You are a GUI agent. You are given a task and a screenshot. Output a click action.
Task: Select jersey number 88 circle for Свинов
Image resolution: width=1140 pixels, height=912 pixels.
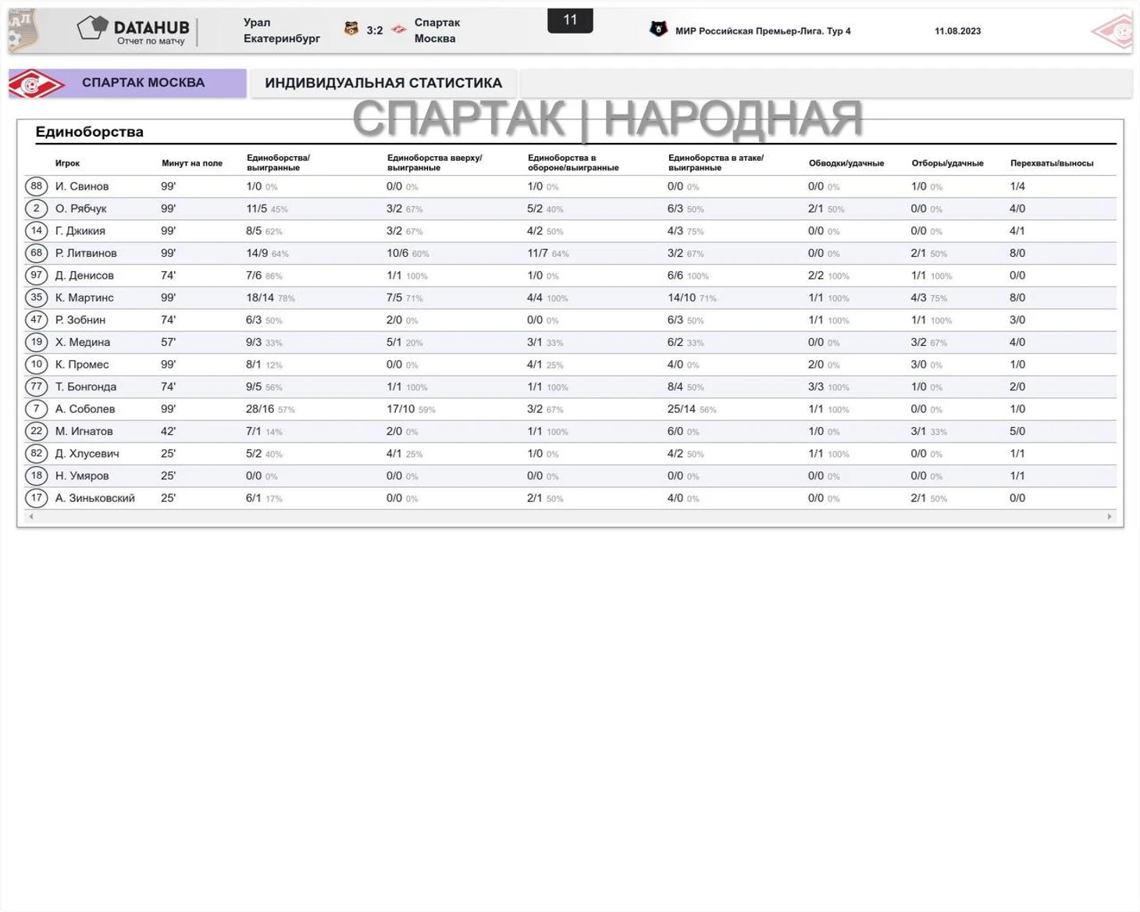37,186
